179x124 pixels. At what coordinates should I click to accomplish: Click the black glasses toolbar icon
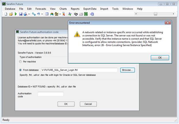[76, 14]
